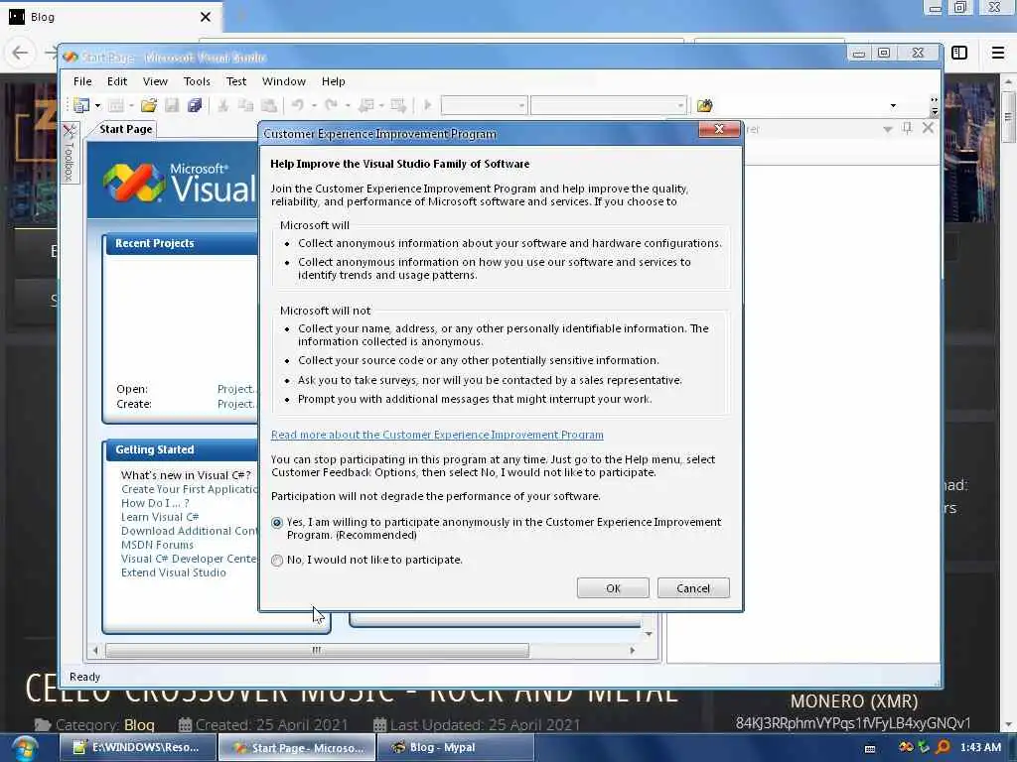Switch to E:\WINDOWS\Reso... taskbar window
Screen dimensions: 1017x762
point(137,747)
